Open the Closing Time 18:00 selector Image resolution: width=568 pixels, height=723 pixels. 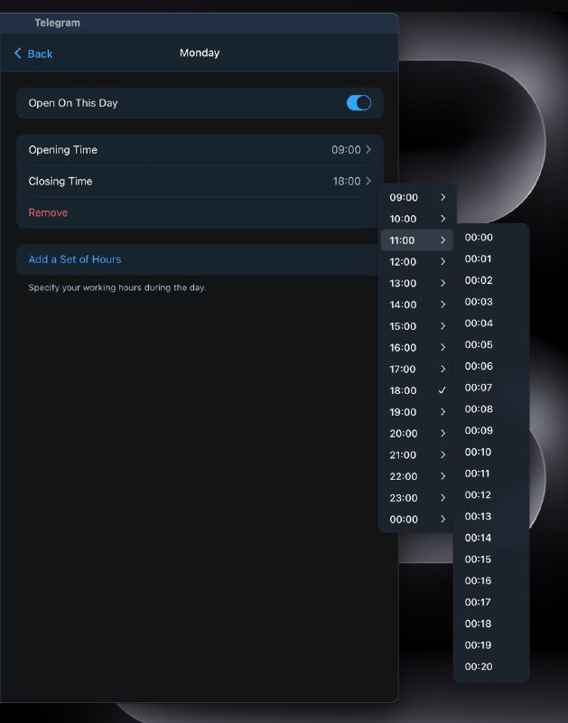click(x=200, y=182)
